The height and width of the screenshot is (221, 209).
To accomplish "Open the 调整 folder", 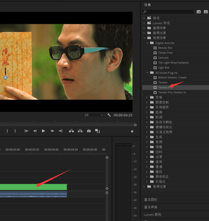I will (x=159, y=147).
